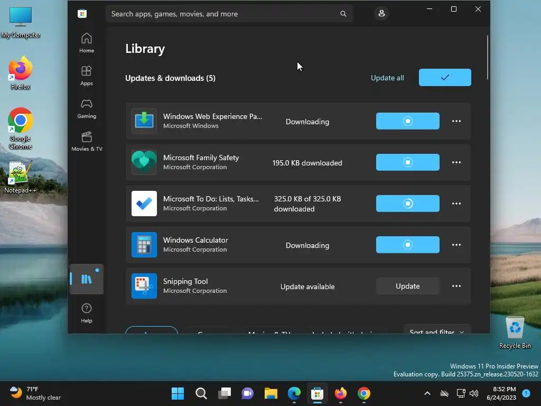
Task: Expand the Sort and filter dropdown
Action: [437, 329]
